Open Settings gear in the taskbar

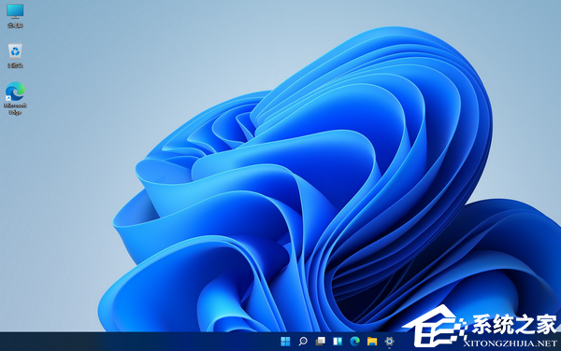(x=389, y=341)
